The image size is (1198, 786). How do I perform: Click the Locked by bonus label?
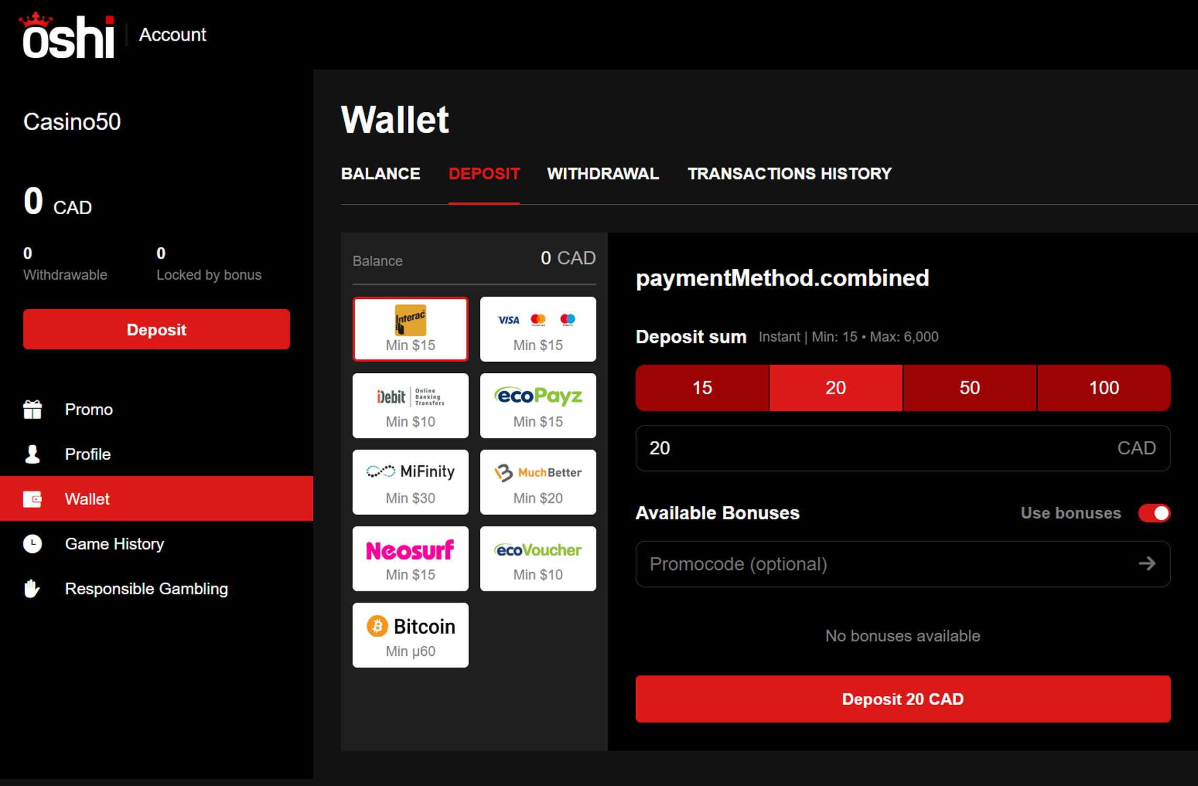click(209, 275)
